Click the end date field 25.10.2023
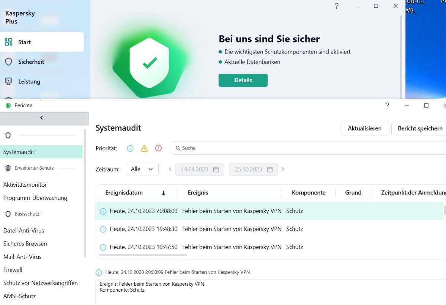Image resolution: width=446 pixels, height=305 pixels. tap(254, 169)
